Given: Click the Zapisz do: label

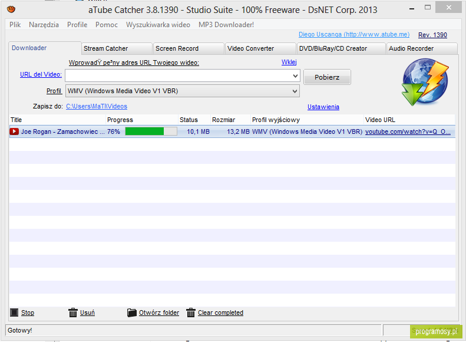Looking at the screenshot, I should [48, 107].
